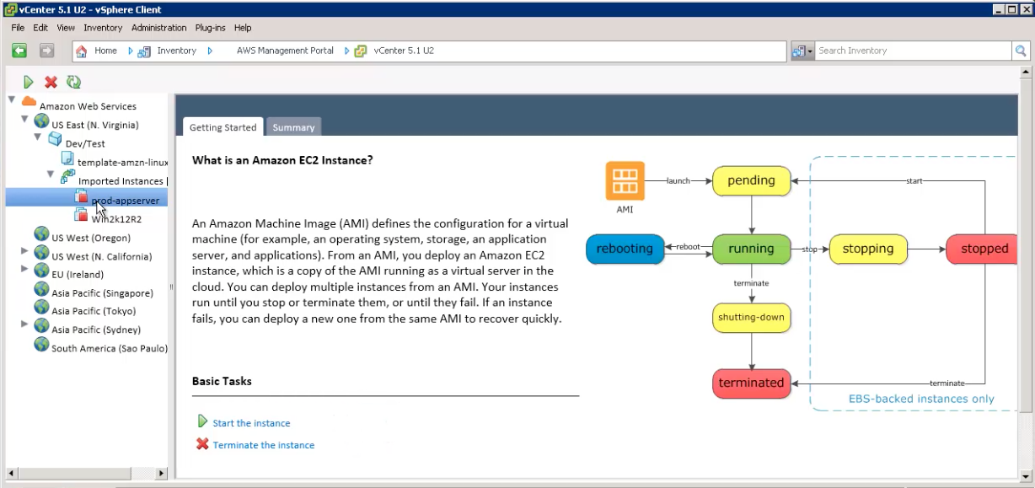Collapse the Imported Instances node
Viewport: 1035px width, 488px height.
pos(51,174)
